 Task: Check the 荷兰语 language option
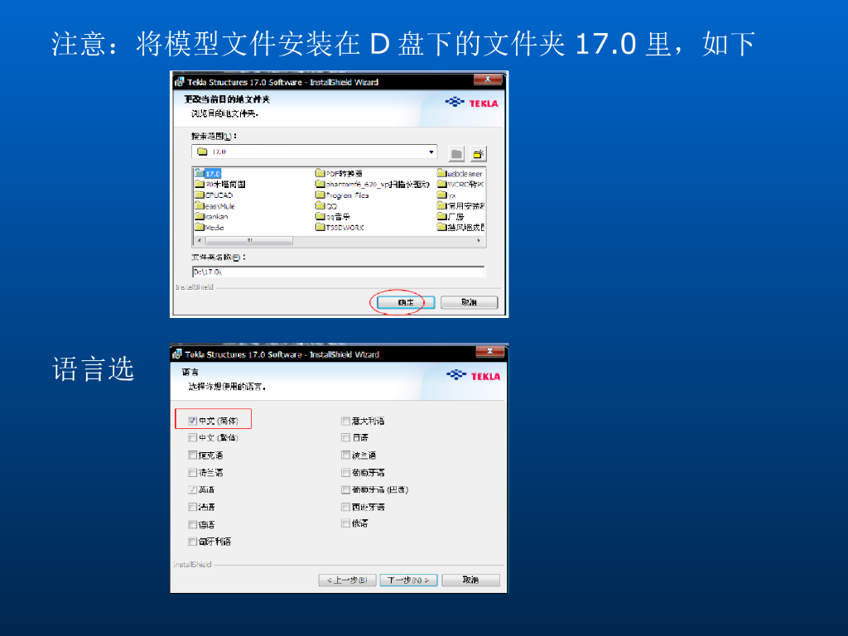point(192,473)
